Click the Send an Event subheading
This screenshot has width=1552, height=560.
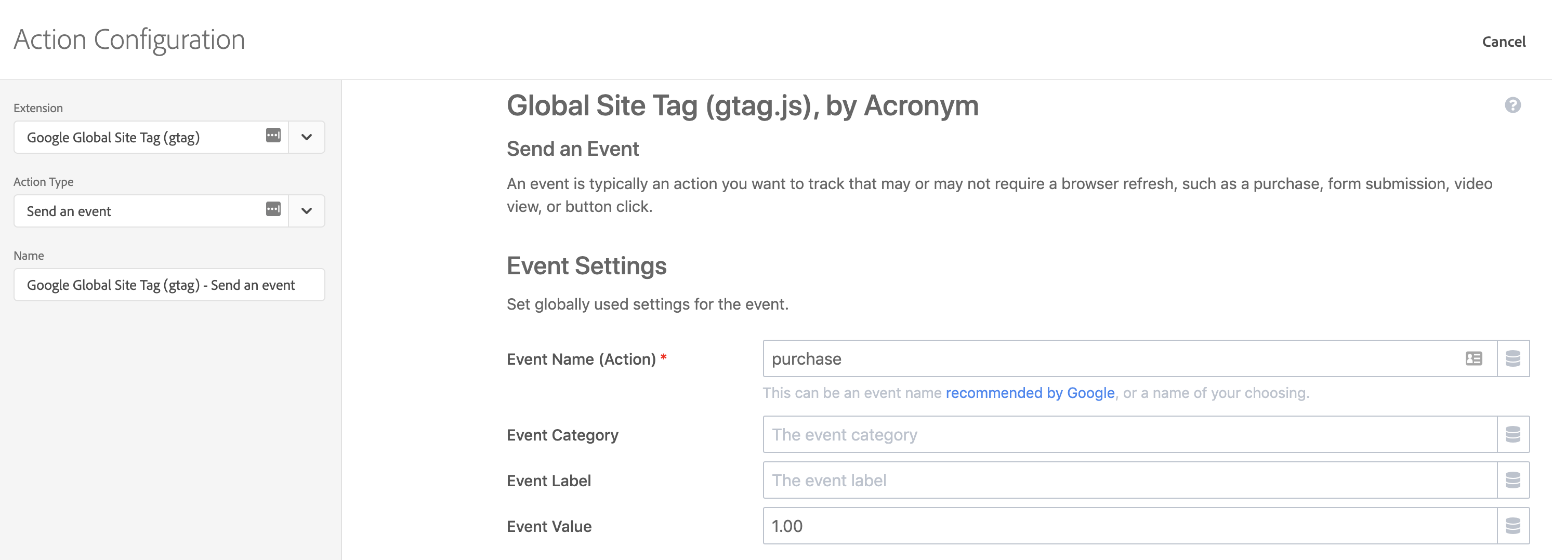[572, 149]
